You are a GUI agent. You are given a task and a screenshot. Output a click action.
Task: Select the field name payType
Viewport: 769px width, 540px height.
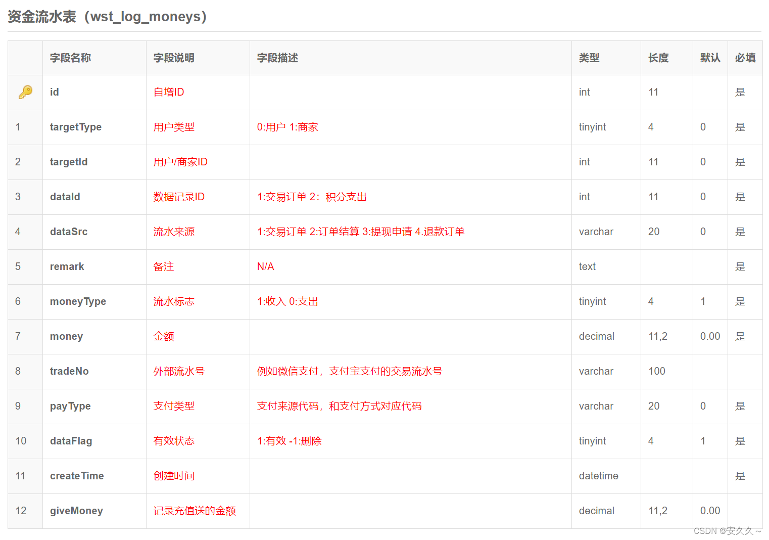click(x=70, y=406)
